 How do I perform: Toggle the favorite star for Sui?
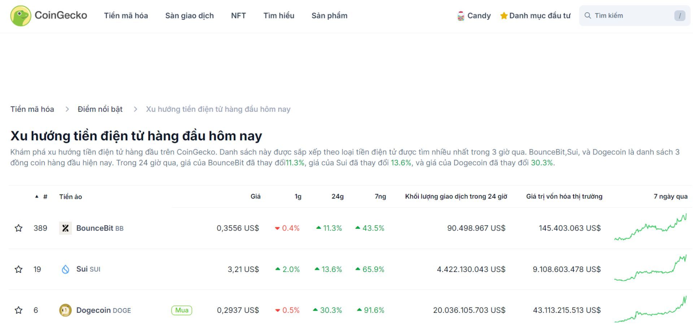point(18,269)
